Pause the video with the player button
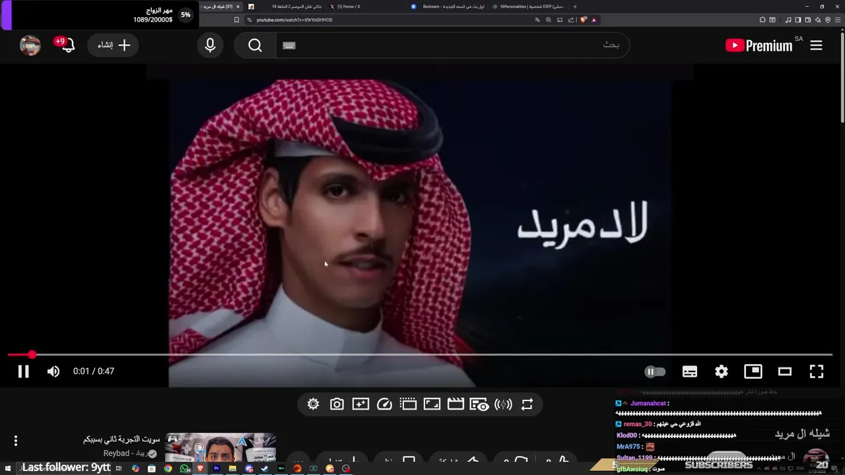Screen dimensions: 845x475 click(x=23, y=371)
